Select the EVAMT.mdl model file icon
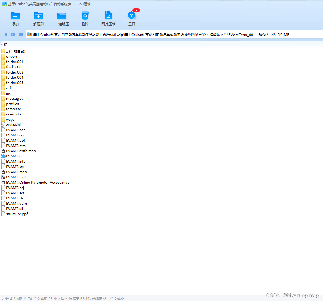This screenshot has height=301, width=323. pyautogui.click(x=3, y=177)
